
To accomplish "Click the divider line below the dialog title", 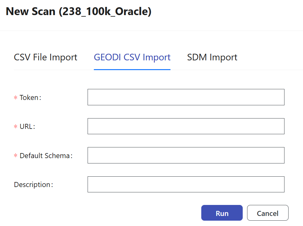I will (x=151, y=31).
